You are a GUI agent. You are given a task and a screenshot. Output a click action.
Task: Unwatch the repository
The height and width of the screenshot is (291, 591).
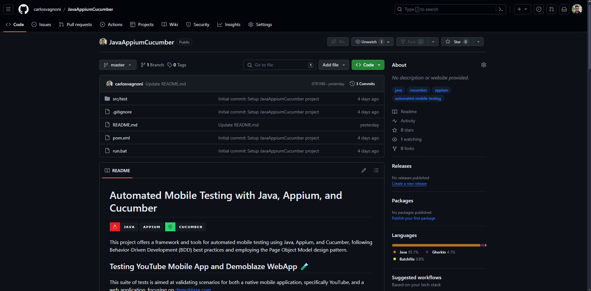tap(369, 42)
